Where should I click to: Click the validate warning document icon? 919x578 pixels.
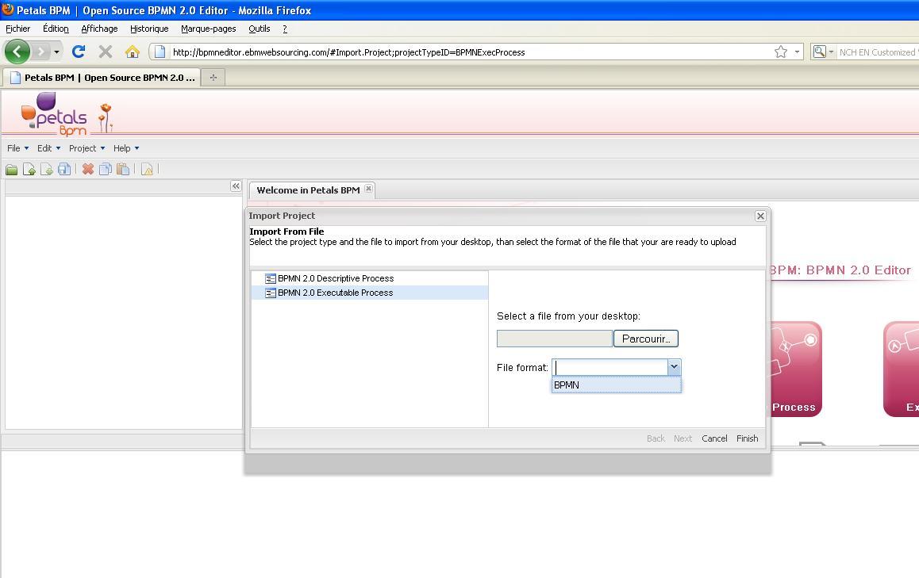[x=147, y=169]
